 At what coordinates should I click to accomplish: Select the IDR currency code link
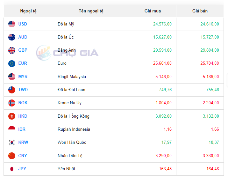pos(22,129)
